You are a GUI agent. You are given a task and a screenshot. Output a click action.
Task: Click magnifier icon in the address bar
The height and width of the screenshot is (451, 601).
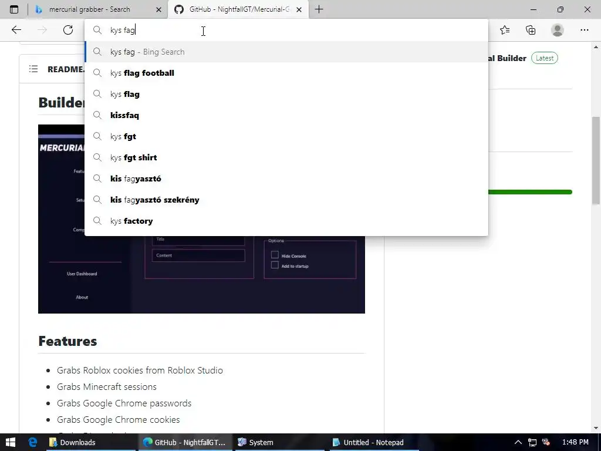click(x=97, y=30)
